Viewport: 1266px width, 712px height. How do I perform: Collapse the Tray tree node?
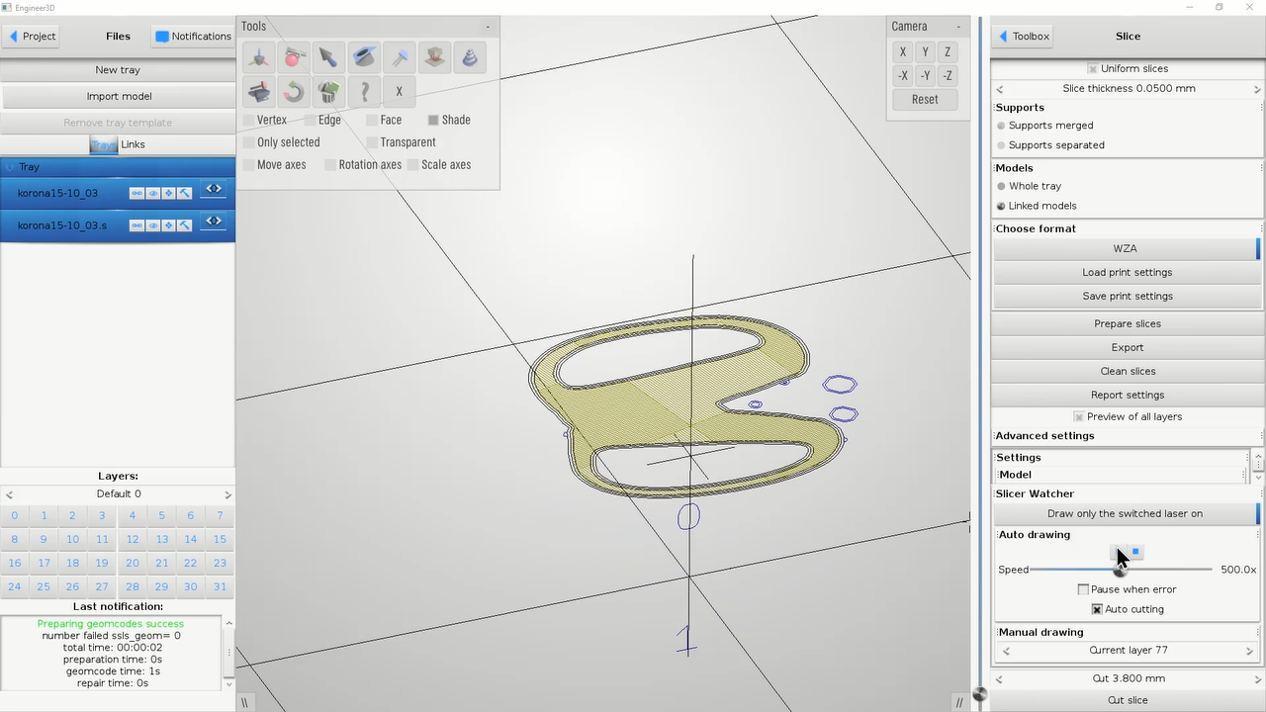click(10, 167)
